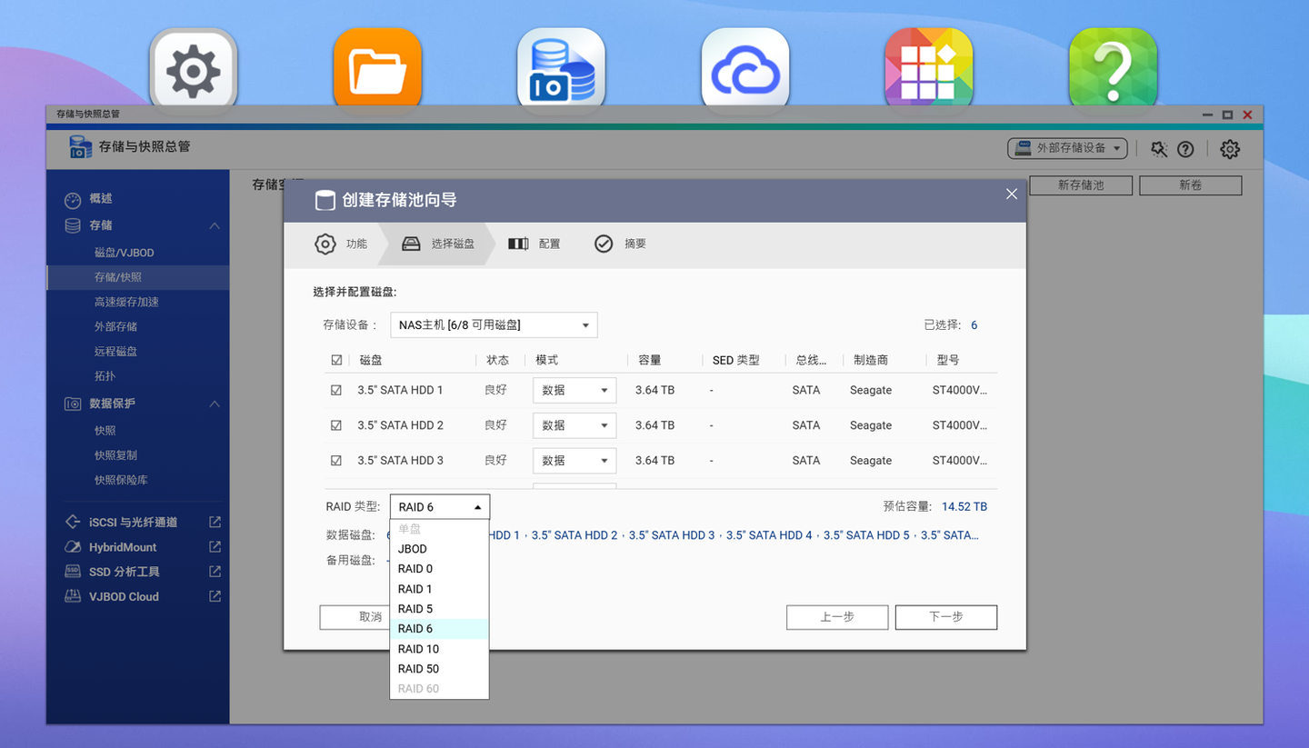Image resolution: width=1309 pixels, height=748 pixels.
Task: Choose JBOD from the RAID list
Action: [x=439, y=549]
